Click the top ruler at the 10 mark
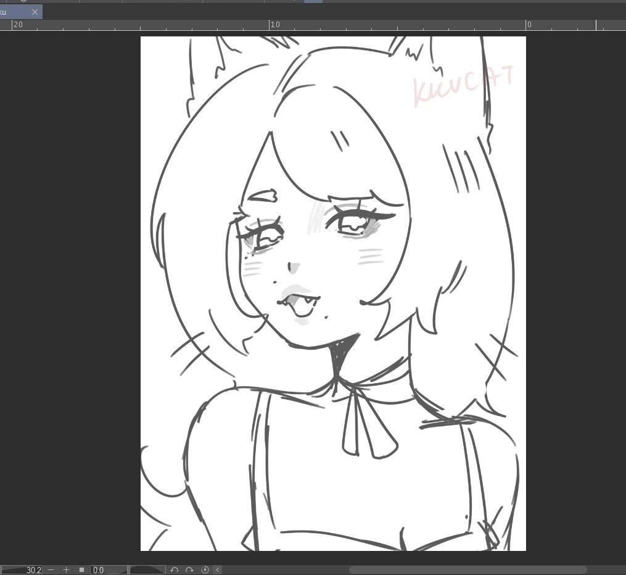This screenshot has height=575, width=626. click(x=275, y=25)
